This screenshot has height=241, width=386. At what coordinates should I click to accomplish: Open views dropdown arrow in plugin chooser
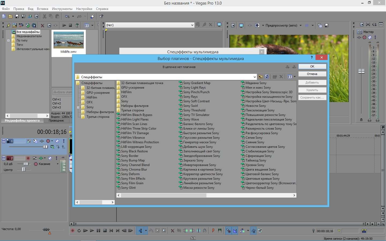pyautogui.click(x=295, y=77)
